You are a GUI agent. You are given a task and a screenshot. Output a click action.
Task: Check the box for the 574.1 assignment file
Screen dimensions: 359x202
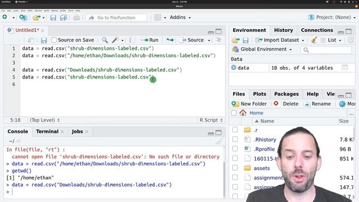click(x=235, y=177)
